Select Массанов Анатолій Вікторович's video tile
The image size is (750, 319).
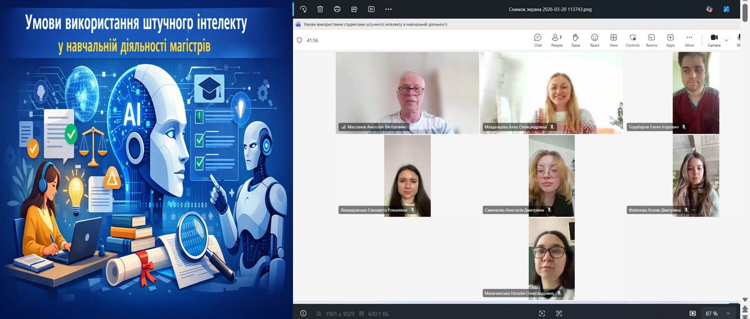coord(407,93)
